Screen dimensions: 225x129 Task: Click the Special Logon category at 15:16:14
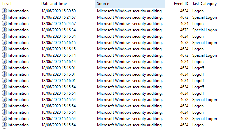(x=204, y=56)
